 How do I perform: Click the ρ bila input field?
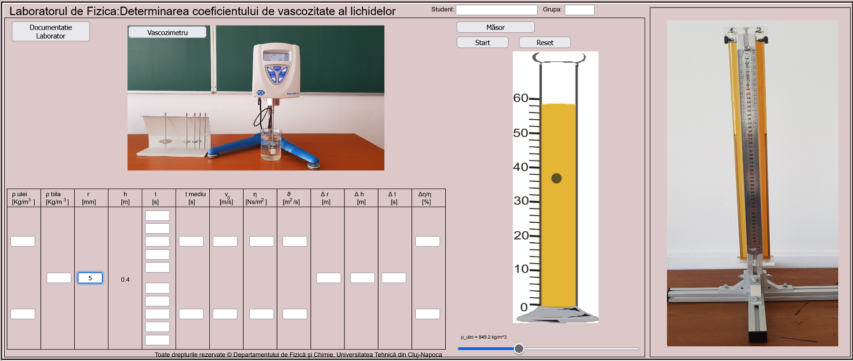[x=59, y=278]
